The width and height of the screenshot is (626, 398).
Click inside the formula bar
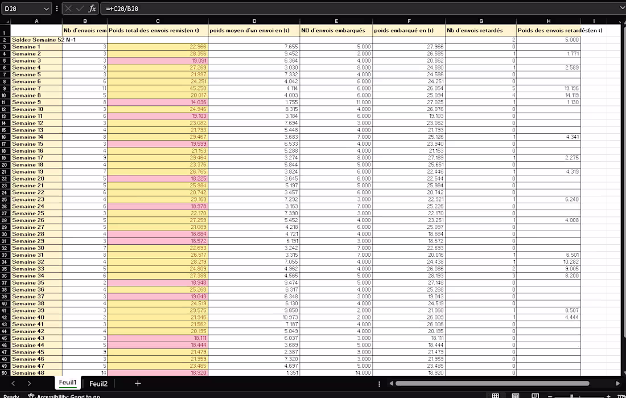pos(228,8)
